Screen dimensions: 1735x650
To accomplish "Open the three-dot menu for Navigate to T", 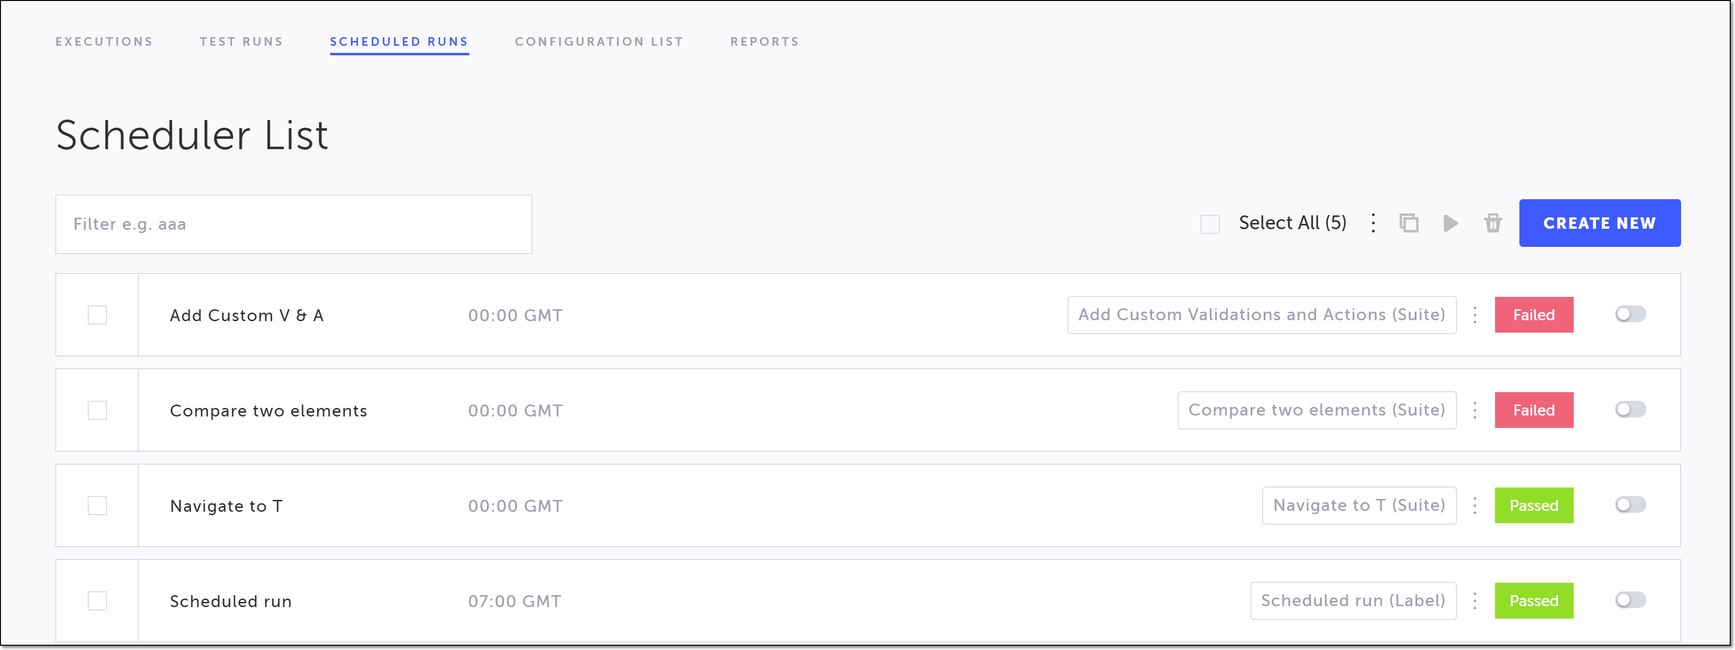I will pyautogui.click(x=1475, y=505).
